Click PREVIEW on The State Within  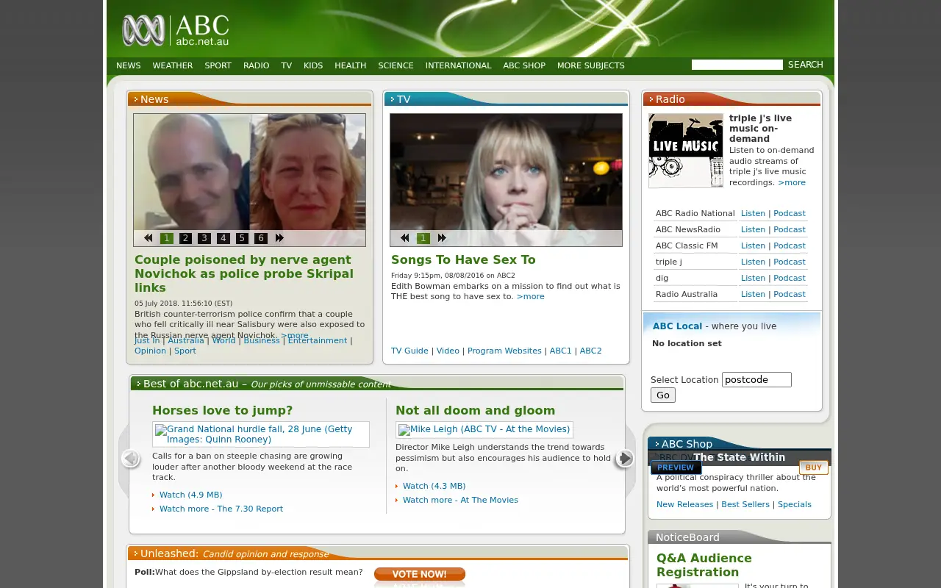click(x=676, y=467)
